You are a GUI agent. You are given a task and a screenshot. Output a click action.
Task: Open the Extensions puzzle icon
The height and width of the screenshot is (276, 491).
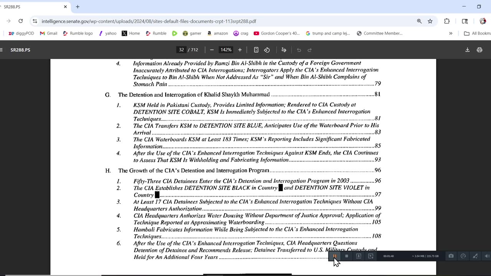point(447,21)
